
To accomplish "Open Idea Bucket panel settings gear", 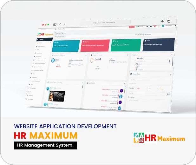I will coord(124,83).
